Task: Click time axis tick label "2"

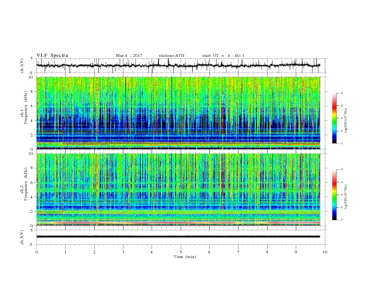Action: [94, 252]
